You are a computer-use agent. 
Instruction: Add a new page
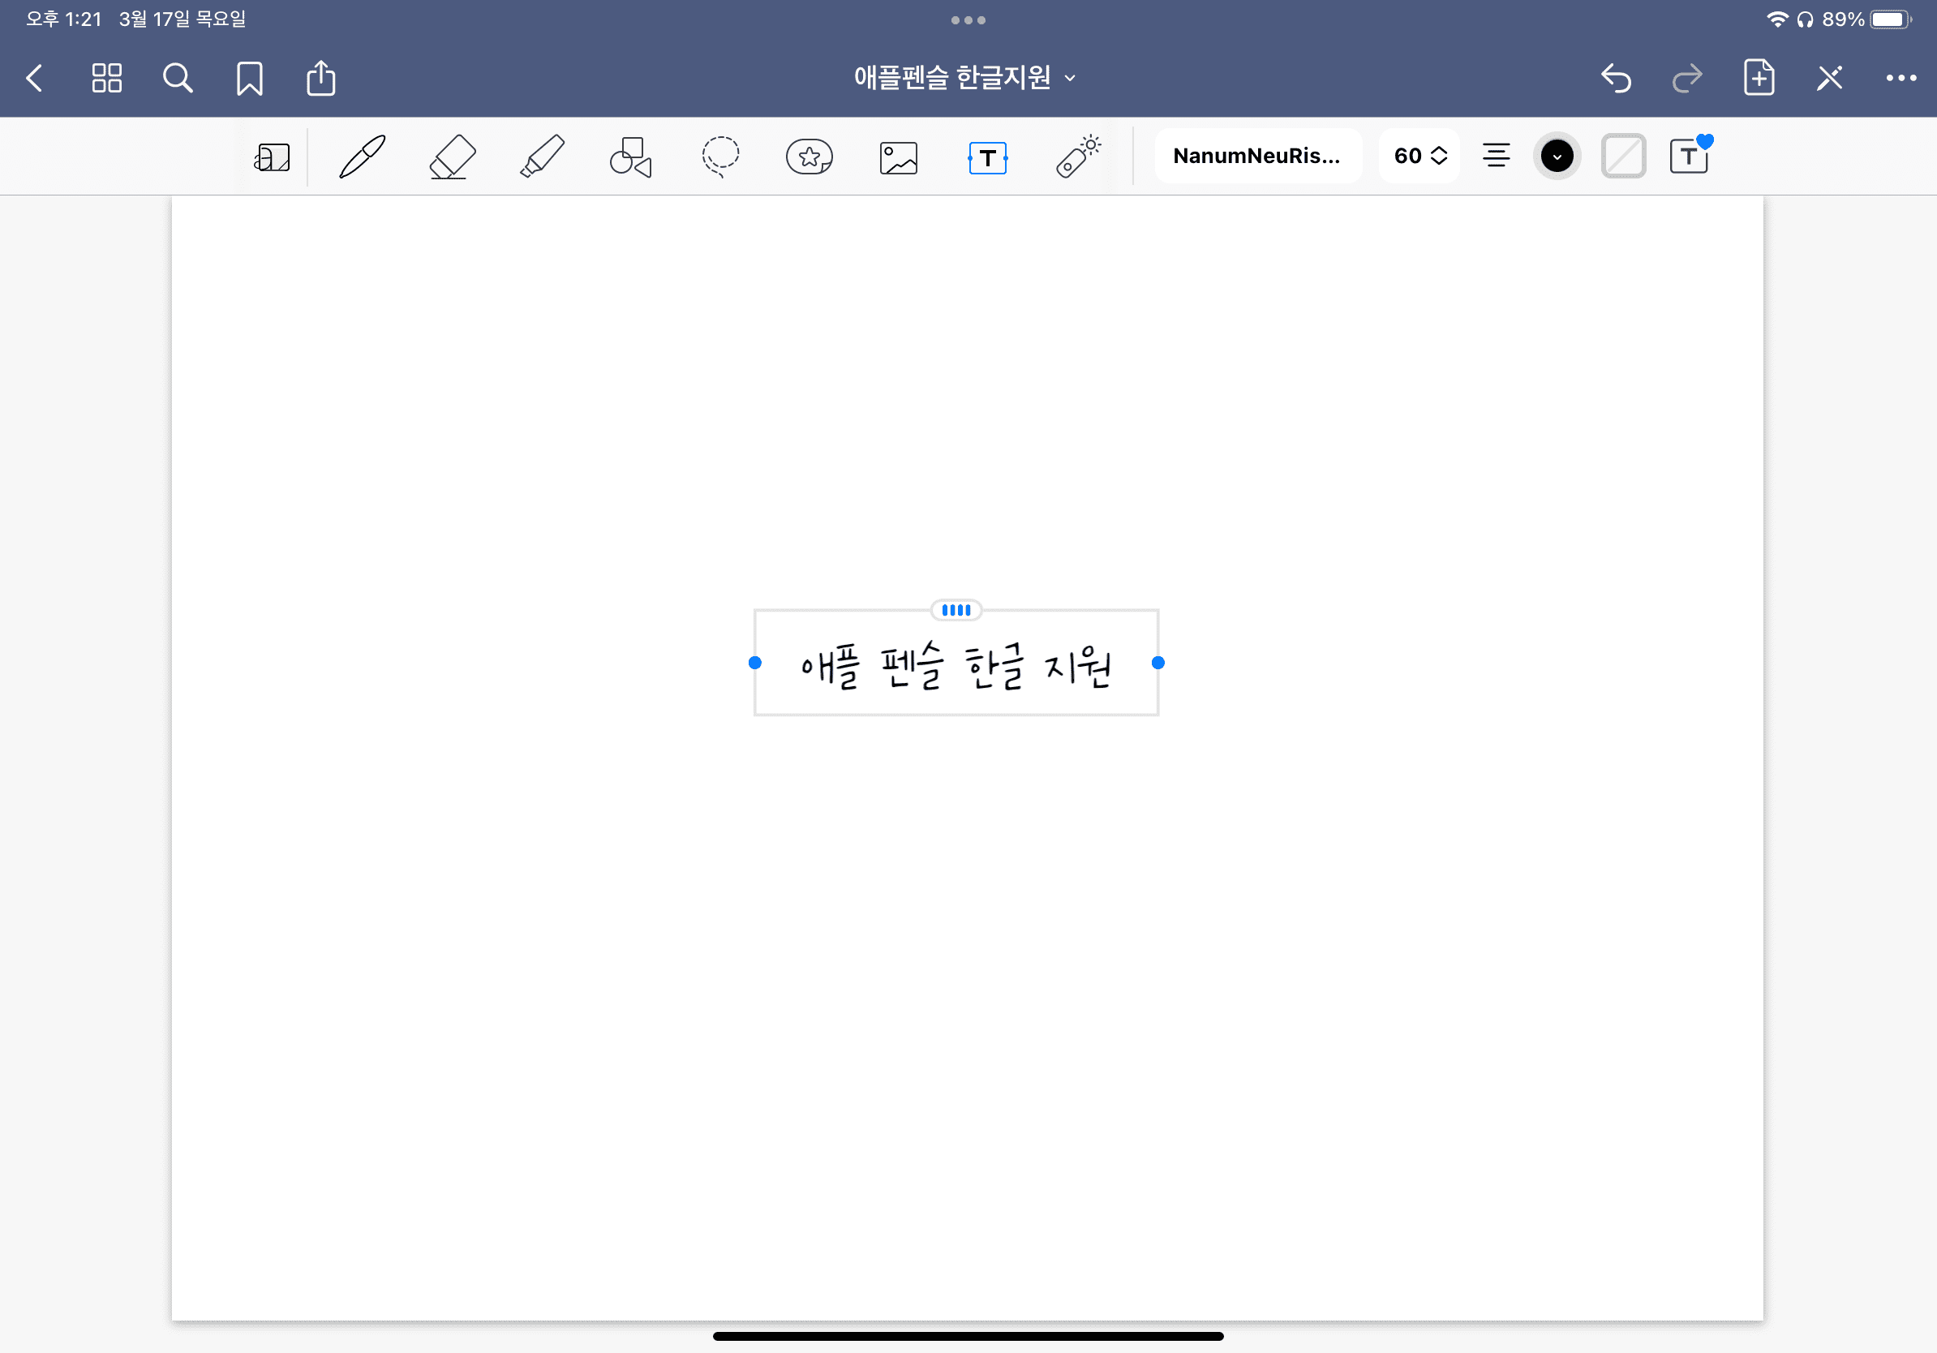pyautogui.click(x=1759, y=78)
